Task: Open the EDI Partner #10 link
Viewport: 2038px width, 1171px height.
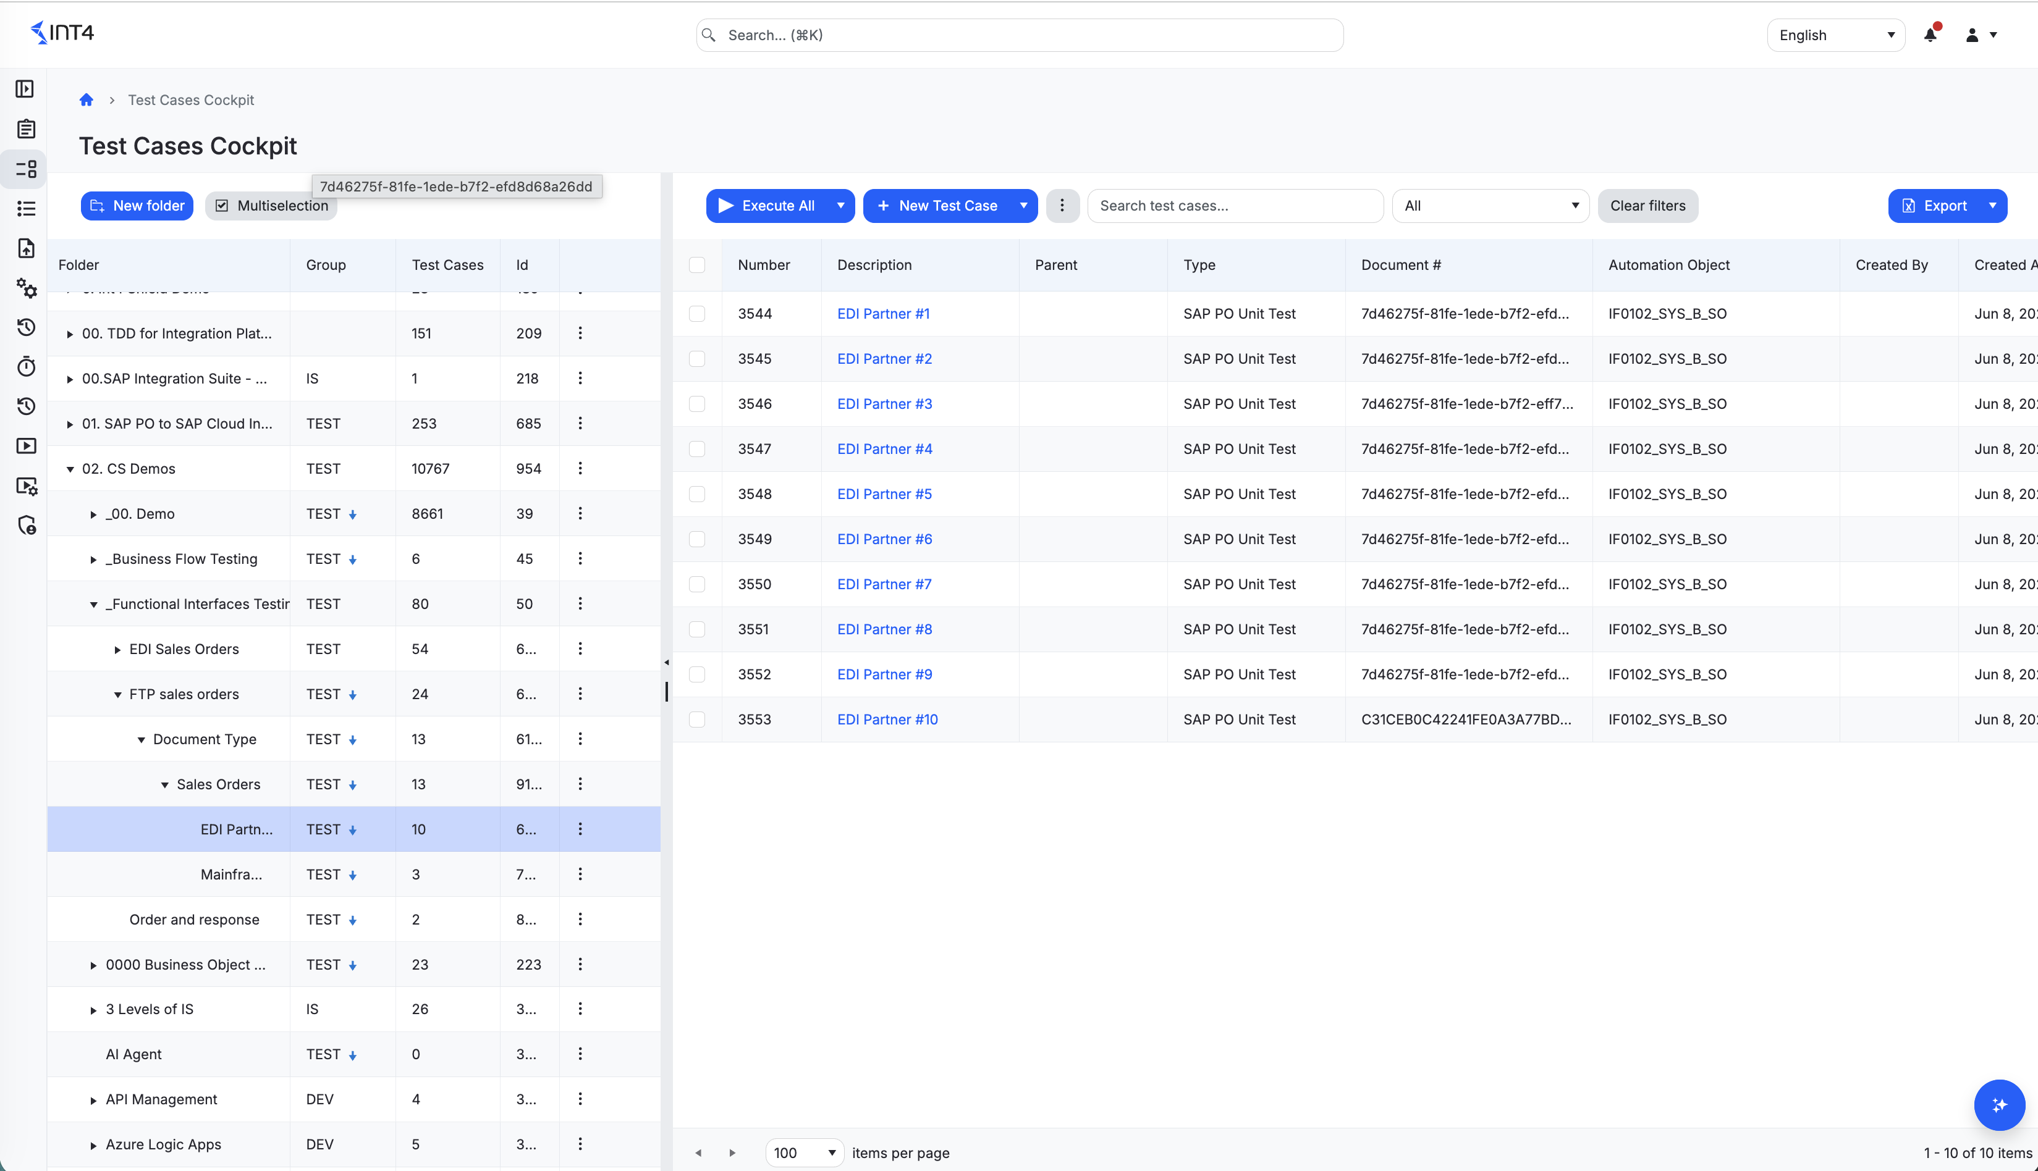Action: click(x=887, y=719)
